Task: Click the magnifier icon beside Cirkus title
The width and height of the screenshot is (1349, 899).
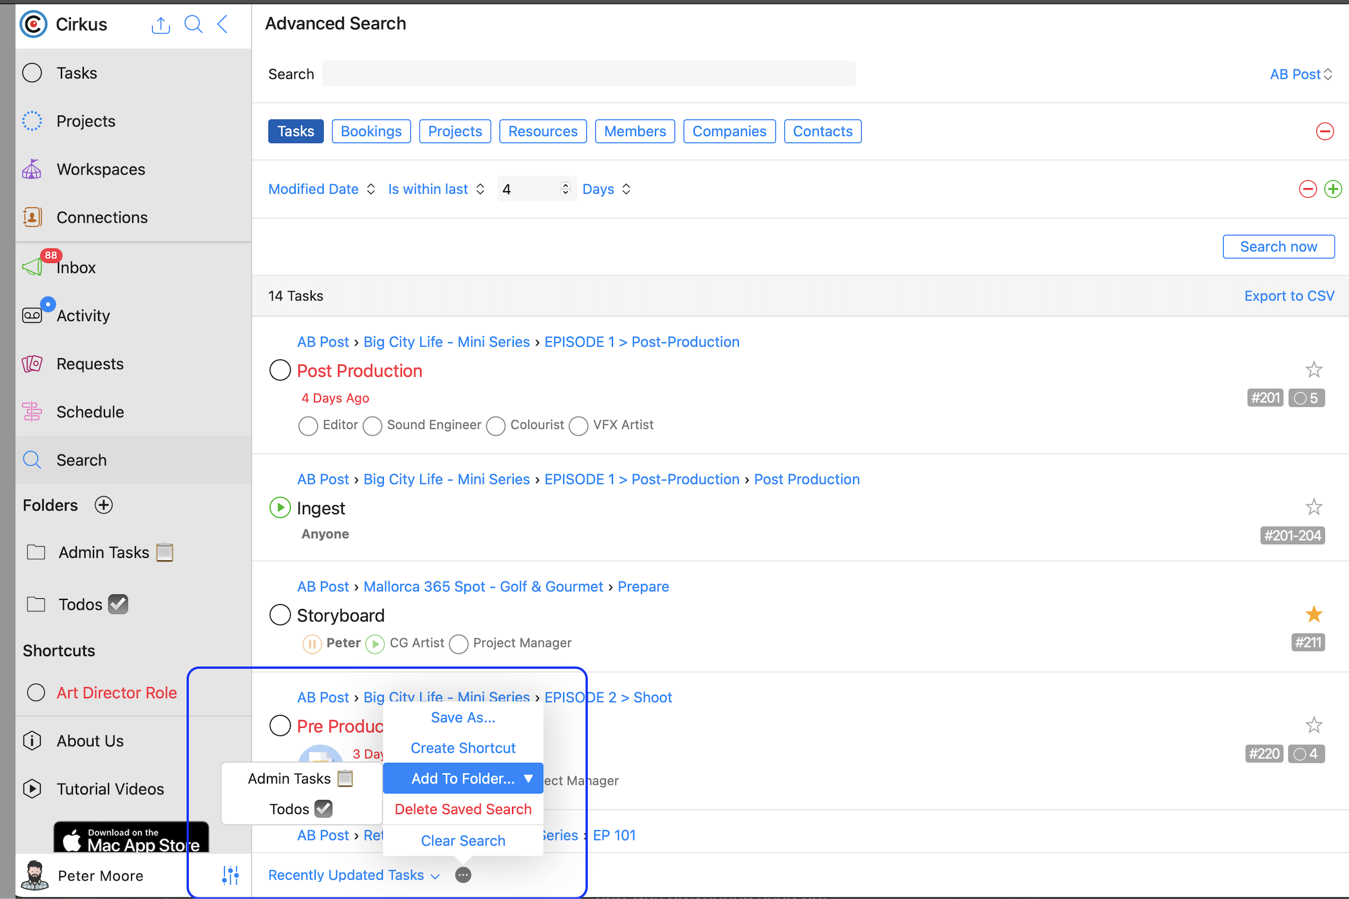Action: (x=193, y=24)
